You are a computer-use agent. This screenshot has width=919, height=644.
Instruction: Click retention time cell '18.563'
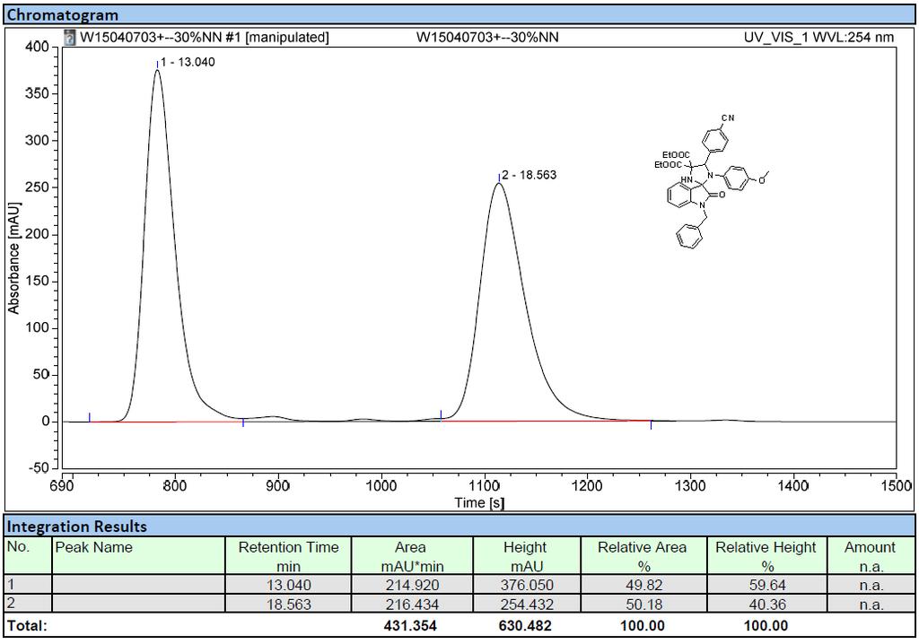pyautogui.click(x=288, y=605)
